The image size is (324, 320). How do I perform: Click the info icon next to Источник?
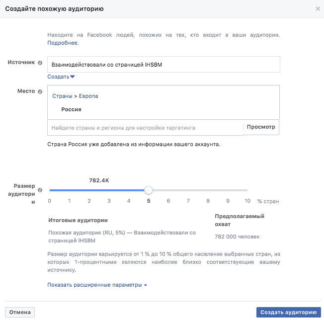(x=40, y=63)
